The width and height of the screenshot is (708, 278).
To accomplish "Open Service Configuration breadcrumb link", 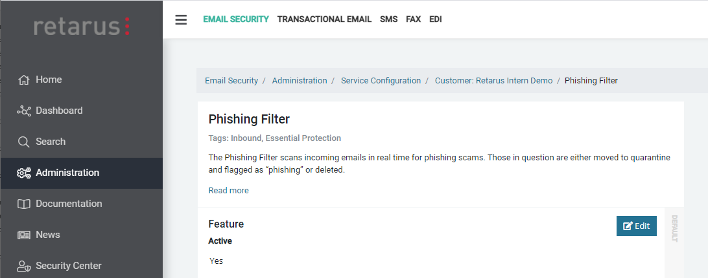I will (381, 81).
